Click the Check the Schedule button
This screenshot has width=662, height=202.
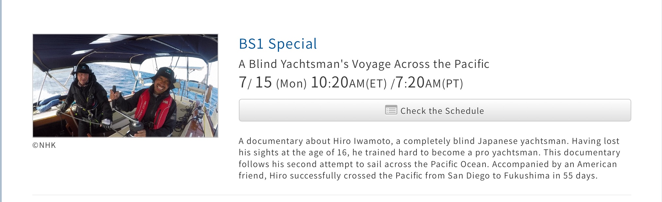[x=434, y=110]
